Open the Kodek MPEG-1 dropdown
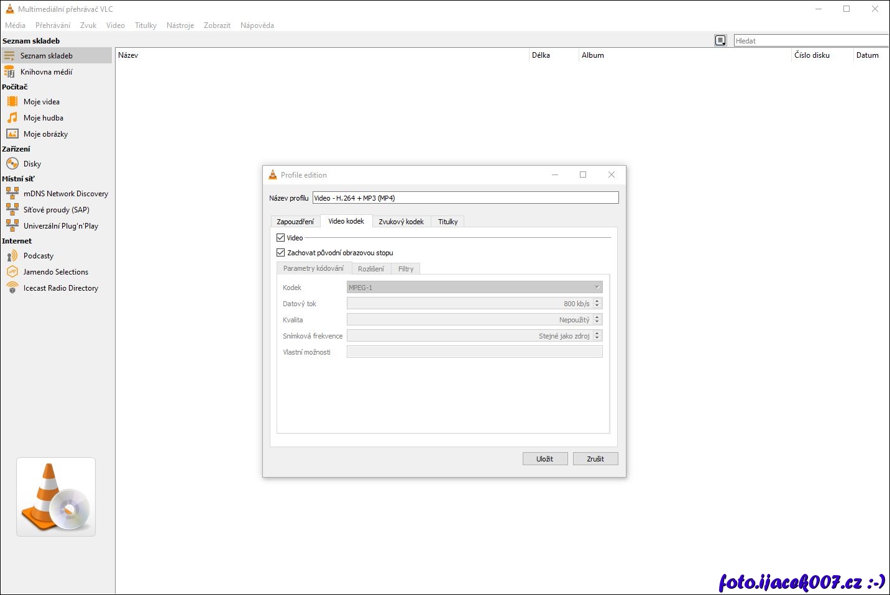Image resolution: width=890 pixels, height=595 pixels. click(474, 288)
